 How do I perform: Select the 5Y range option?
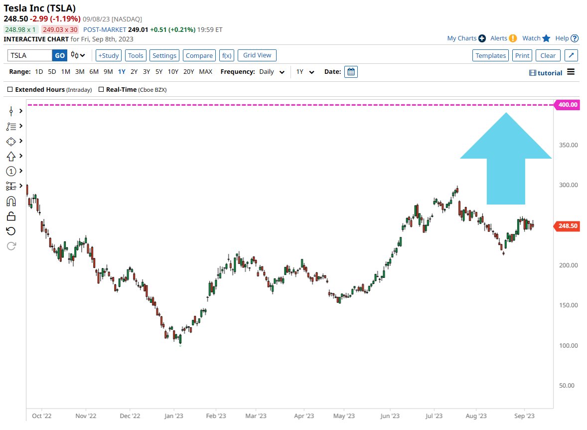pos(159,71)
